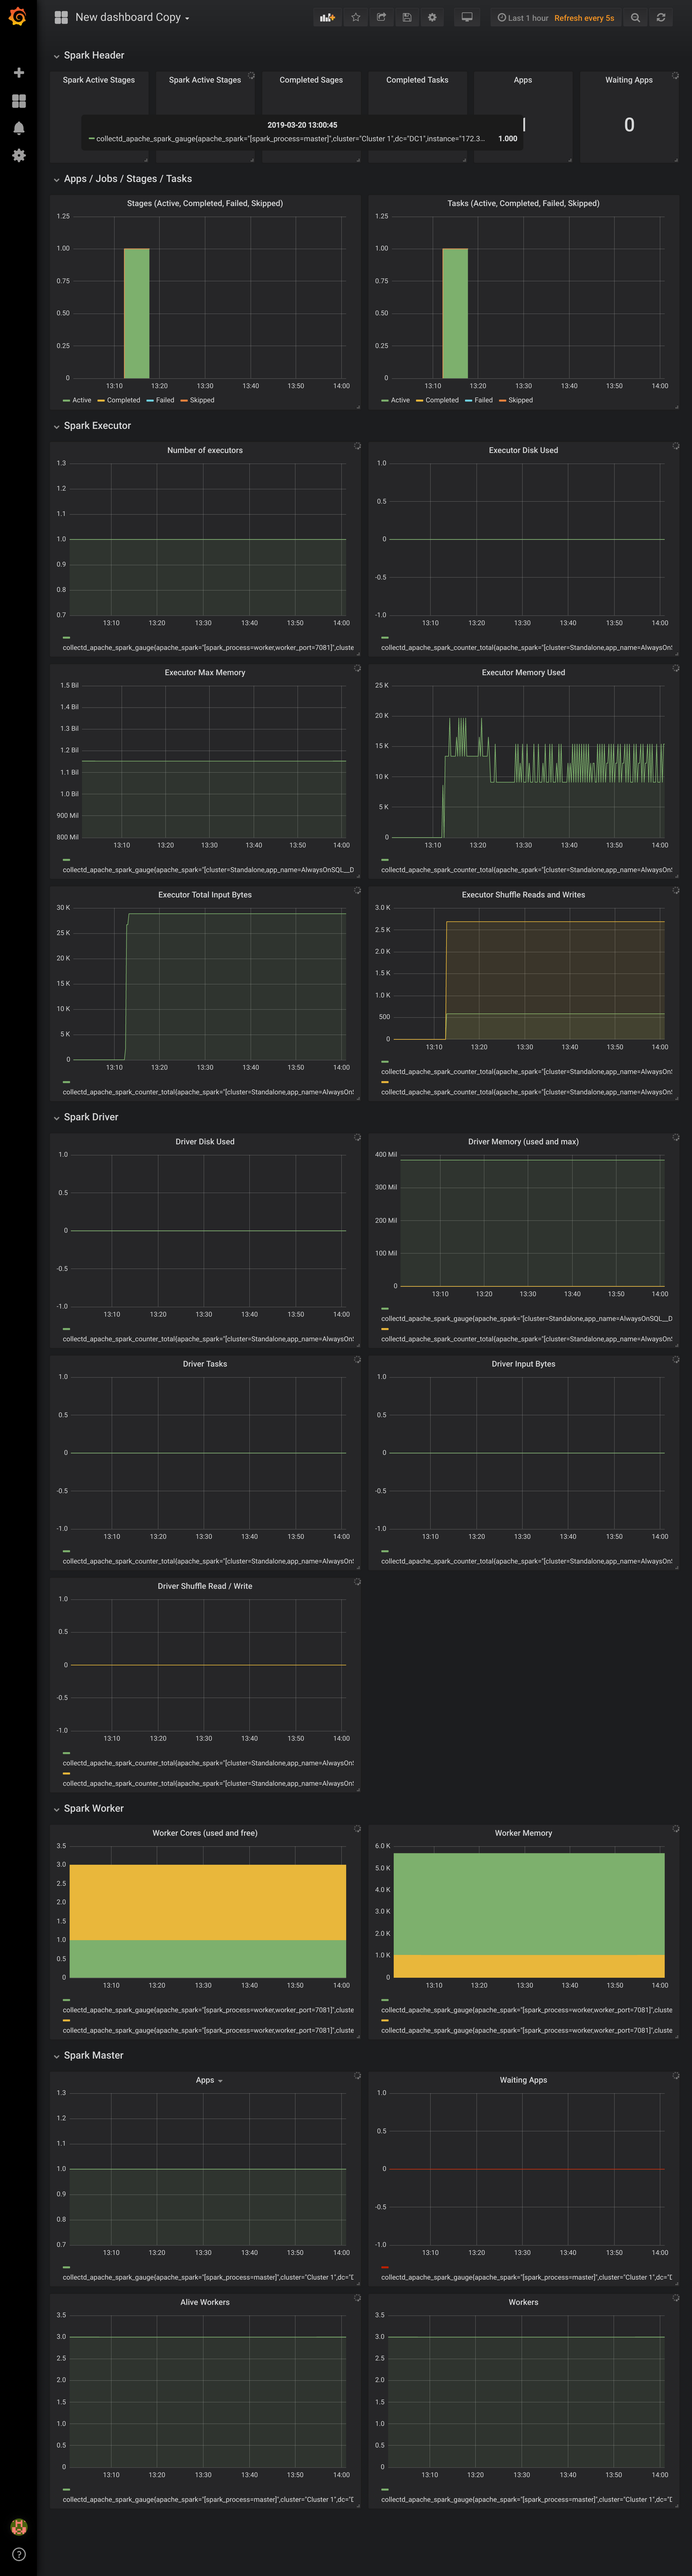Zoom out the time range

tap(635, 17)
